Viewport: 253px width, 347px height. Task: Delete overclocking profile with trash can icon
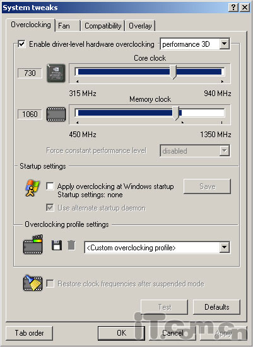(x=71, y=245)
